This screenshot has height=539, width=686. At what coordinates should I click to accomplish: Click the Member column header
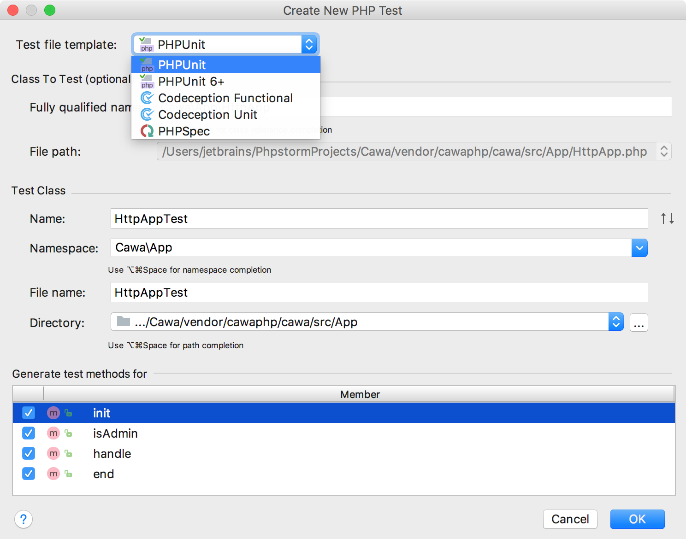pos(359,394)
